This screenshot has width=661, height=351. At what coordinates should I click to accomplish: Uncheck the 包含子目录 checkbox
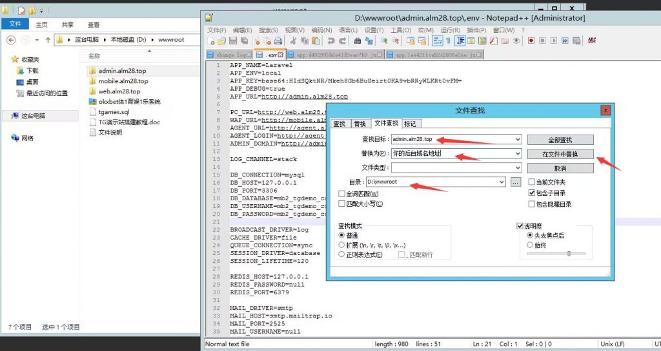[532, 193]
